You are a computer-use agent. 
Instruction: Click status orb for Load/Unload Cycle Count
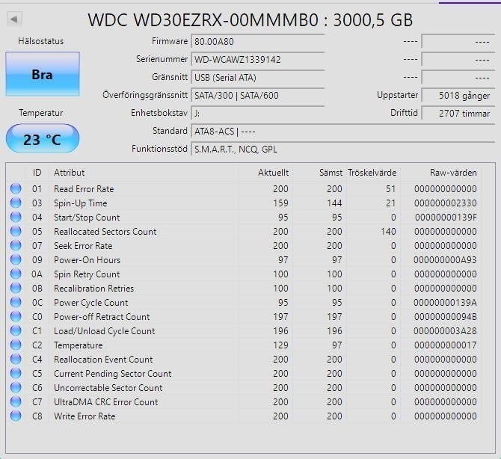click(x=16, y=330)
